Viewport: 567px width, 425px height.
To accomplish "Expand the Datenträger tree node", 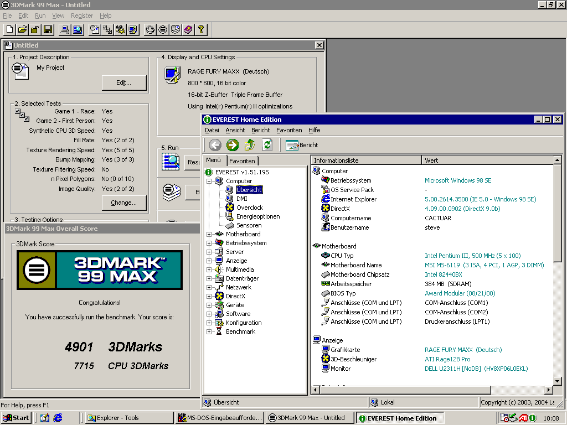I will pos(209,279).
